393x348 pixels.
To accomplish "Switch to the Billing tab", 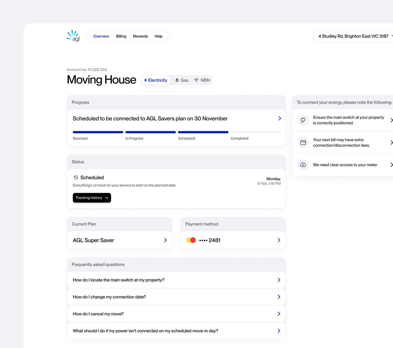I will point(121,36).
